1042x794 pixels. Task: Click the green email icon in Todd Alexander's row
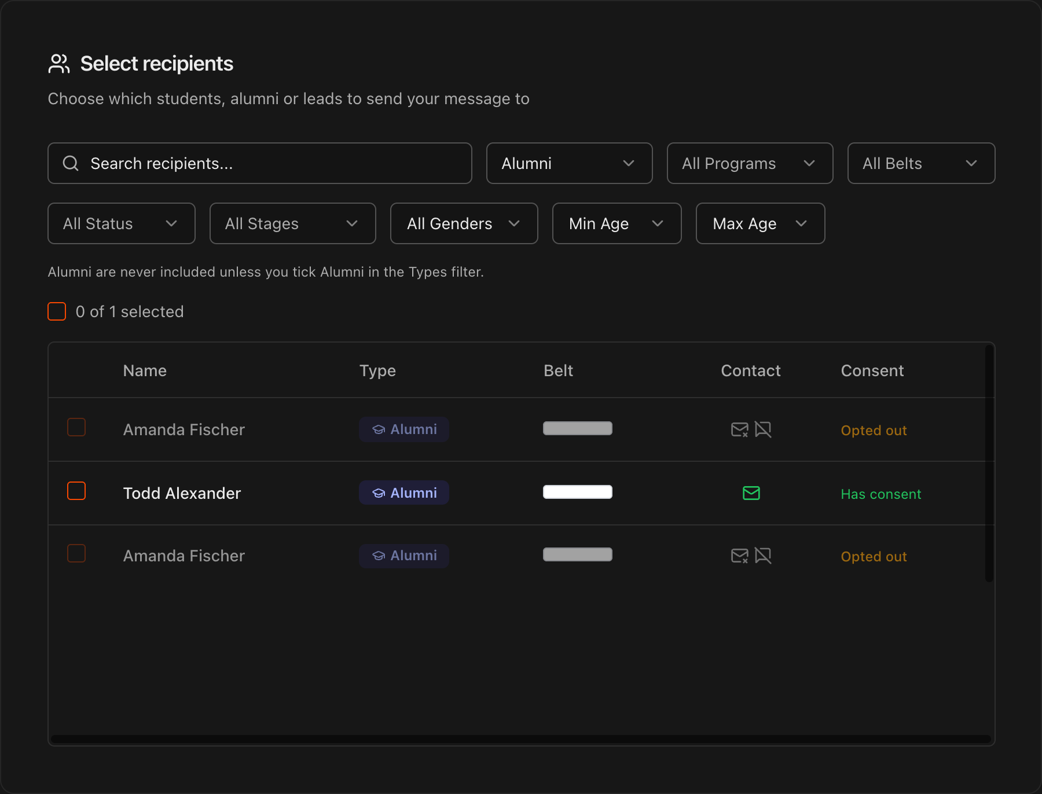pyautogui.click(x=751, y=493)
